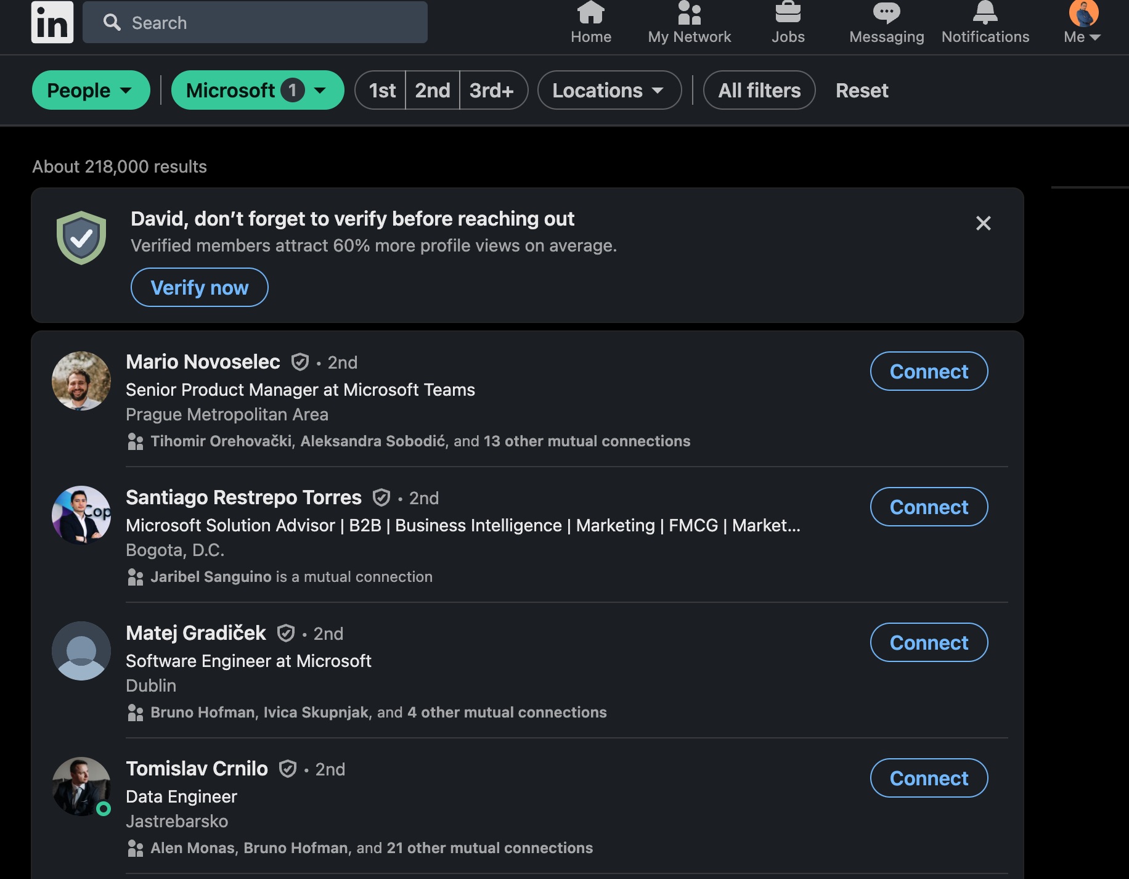Open the Messaging chat icon
Image resolution: width=1129 pixels, height=879 pixels.
(x=886, y=14)
